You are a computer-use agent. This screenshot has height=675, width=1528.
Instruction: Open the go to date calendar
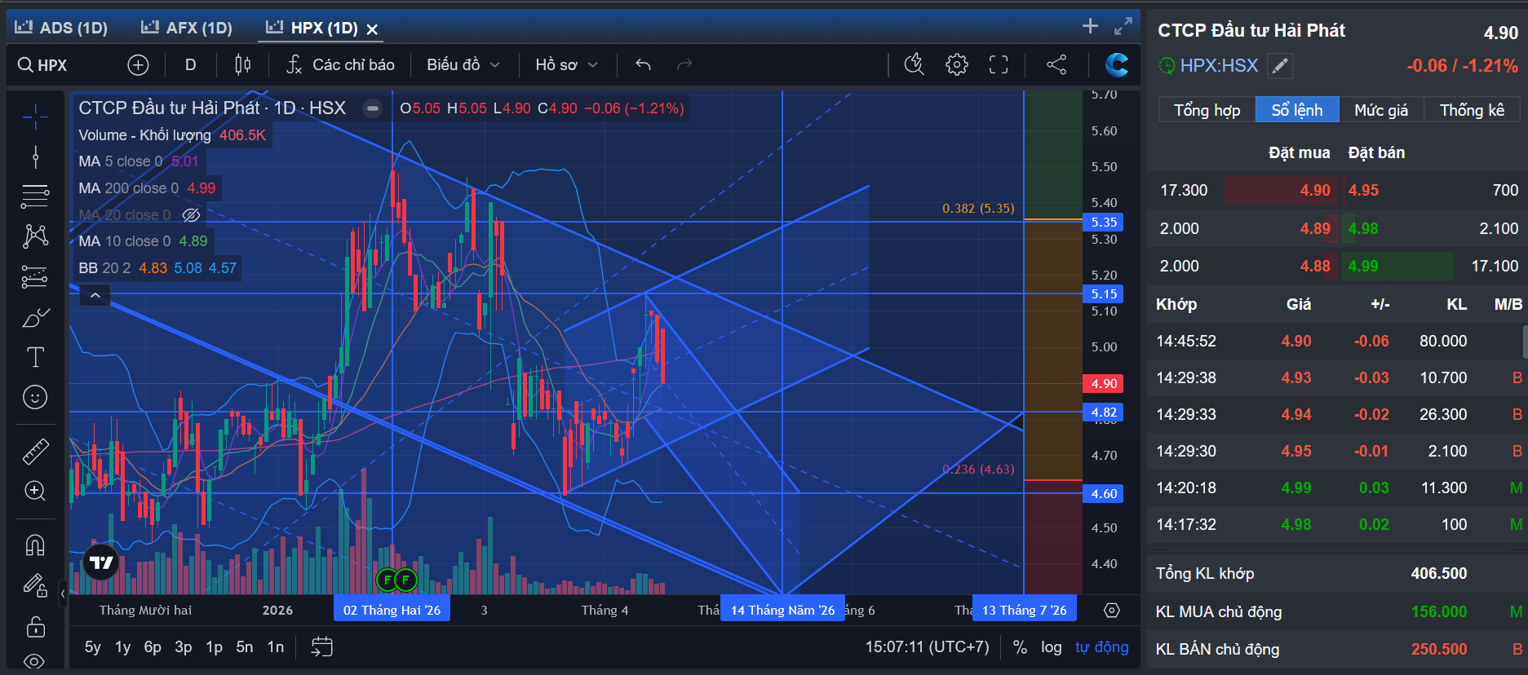pos(322,646)
